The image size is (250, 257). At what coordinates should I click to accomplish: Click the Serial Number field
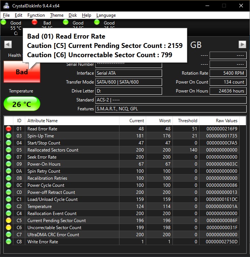point(129,64)
